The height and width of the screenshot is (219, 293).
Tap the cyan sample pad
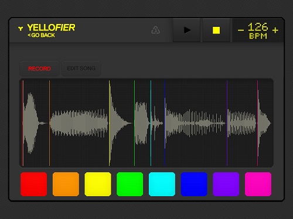[162, 184]
